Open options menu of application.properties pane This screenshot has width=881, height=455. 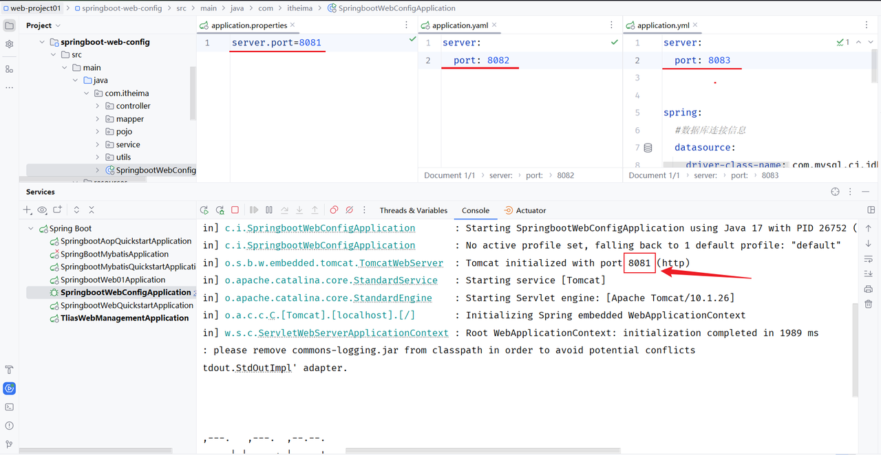[x=407, y=25]
